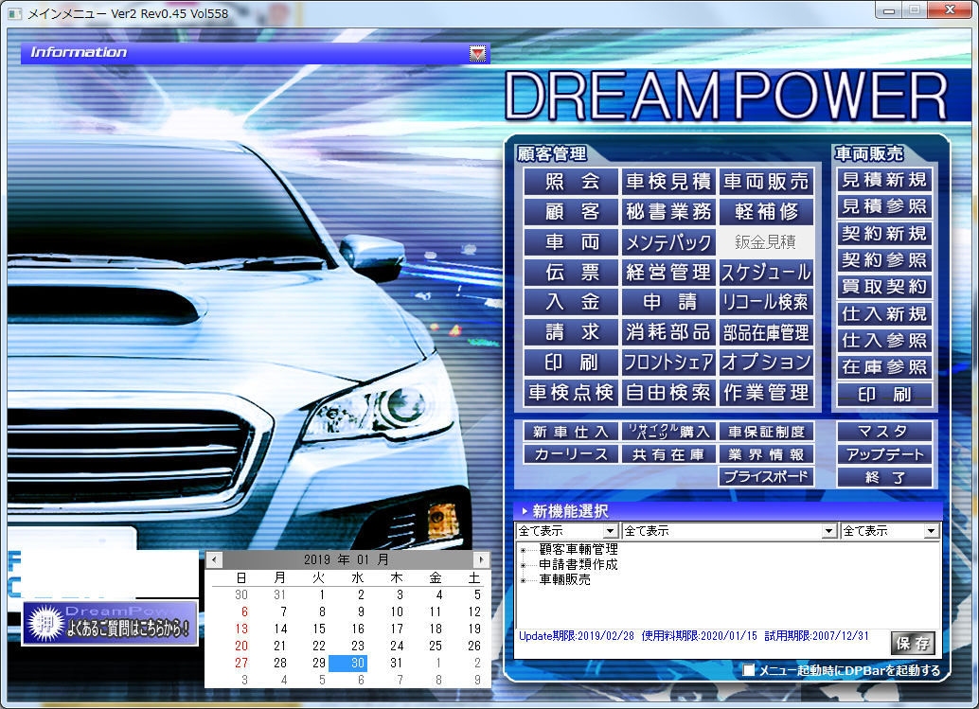Open the 顧客 customer button

[571, 212]
